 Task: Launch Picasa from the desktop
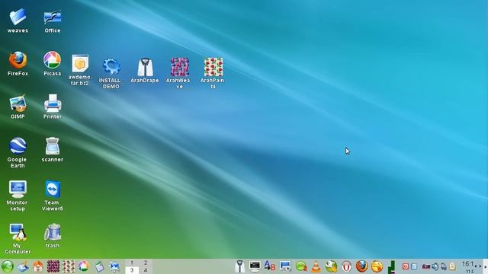pyautogui.click(x=53, y=60)
